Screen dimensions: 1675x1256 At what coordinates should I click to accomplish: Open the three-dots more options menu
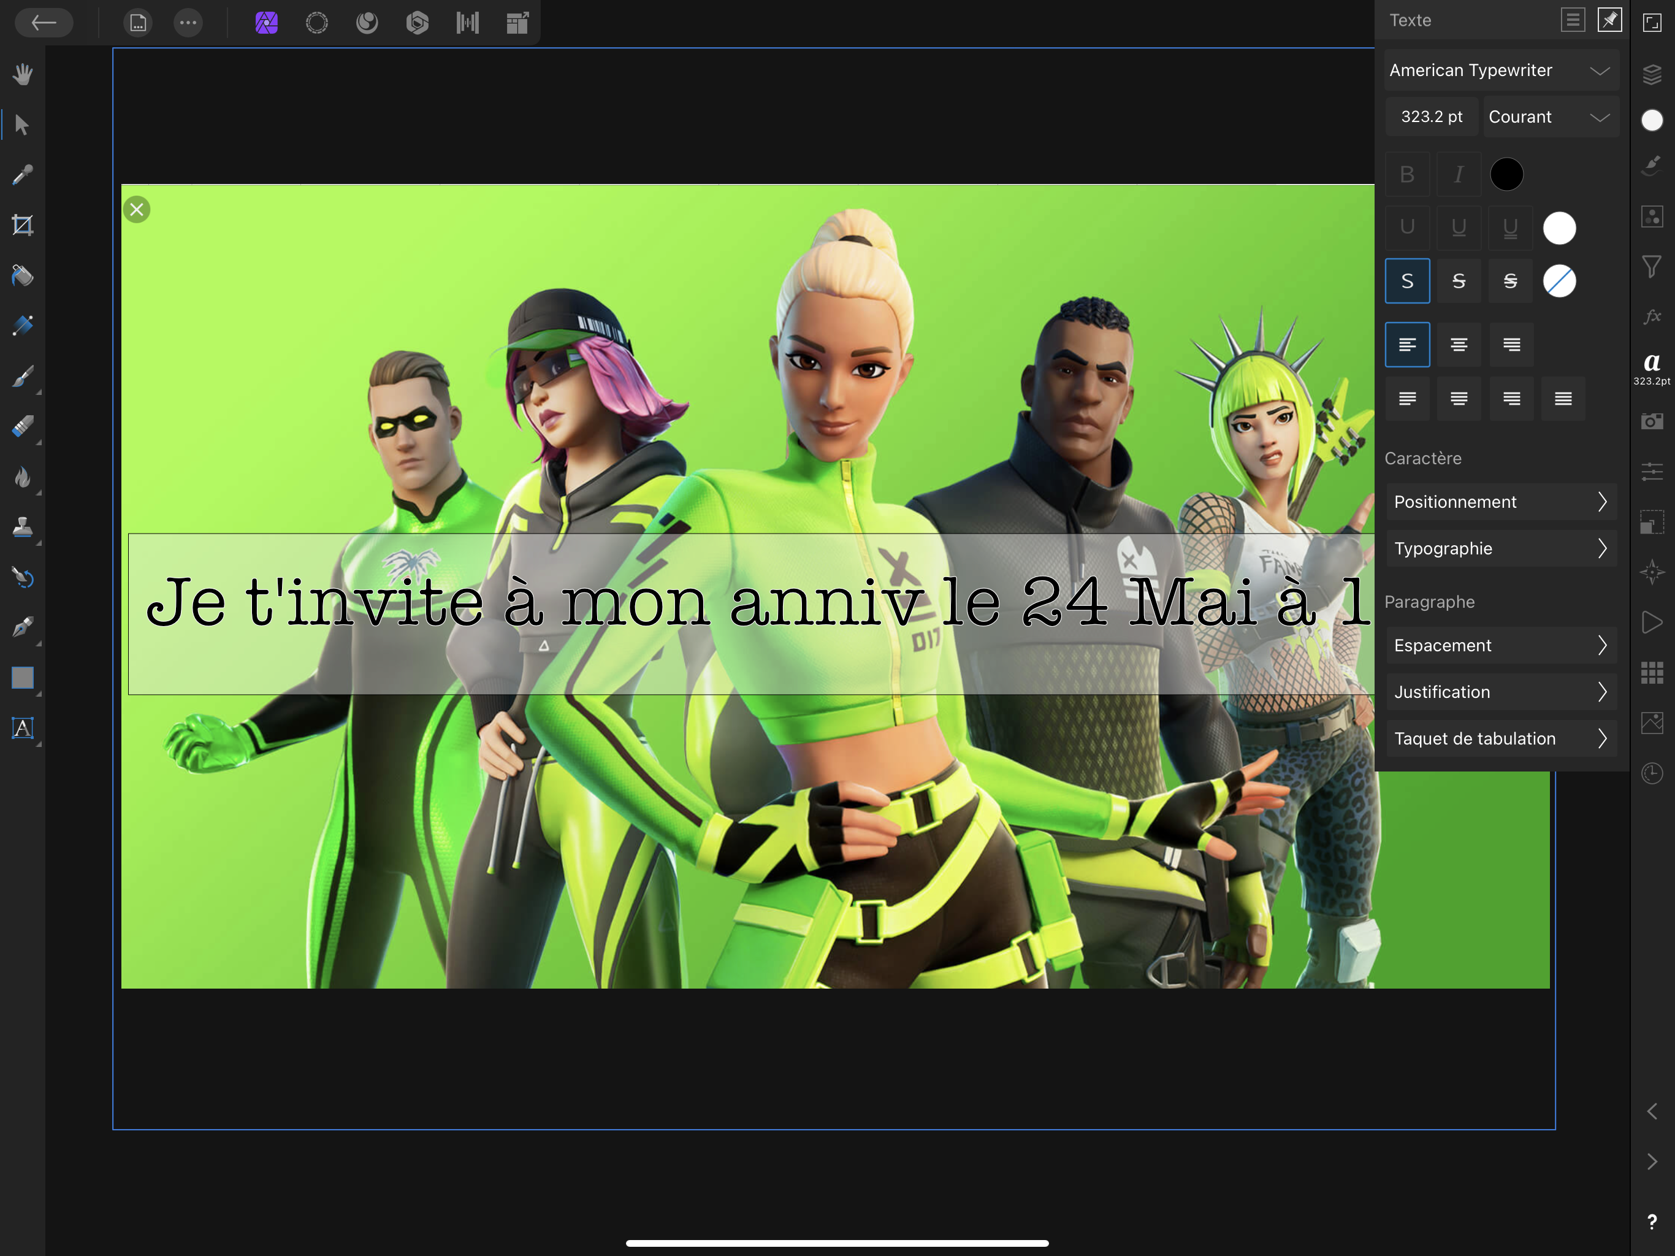point(188,23)
